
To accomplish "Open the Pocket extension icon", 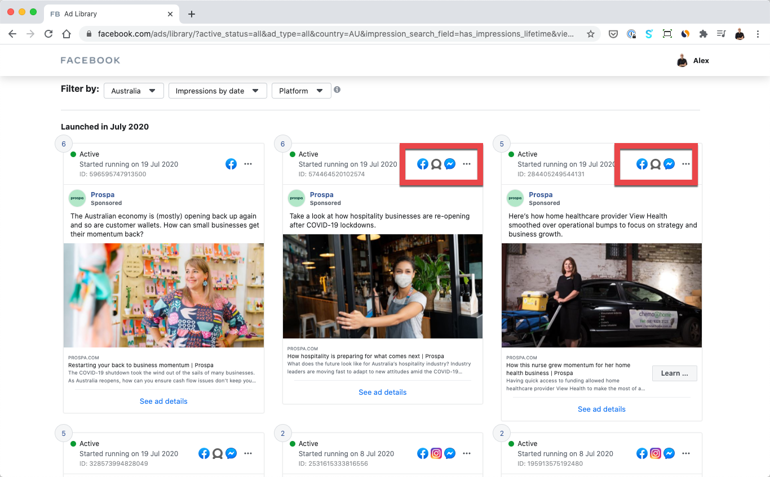I will tap(613, 34).
